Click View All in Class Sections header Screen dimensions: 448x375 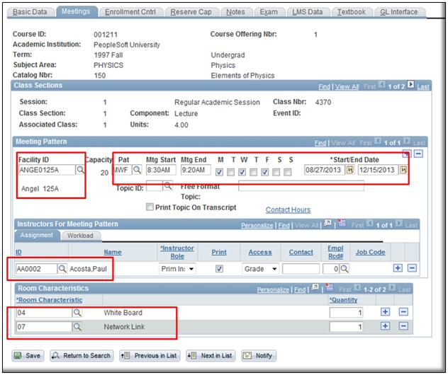click(347, 87)
